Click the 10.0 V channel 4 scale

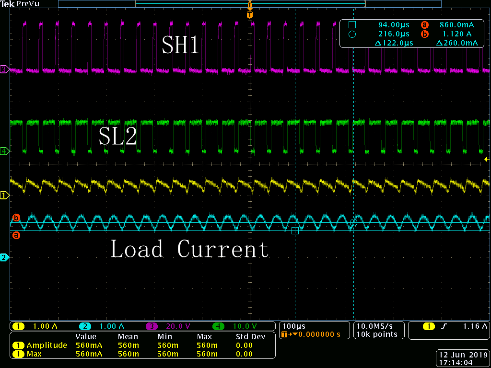(x=245, y=326)
